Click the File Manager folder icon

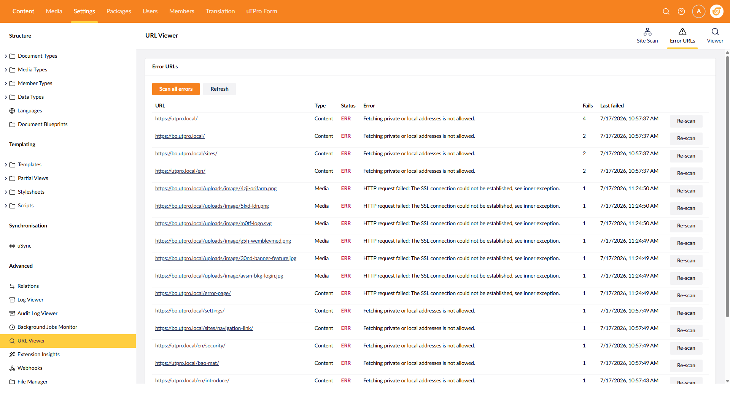point(12,382)
